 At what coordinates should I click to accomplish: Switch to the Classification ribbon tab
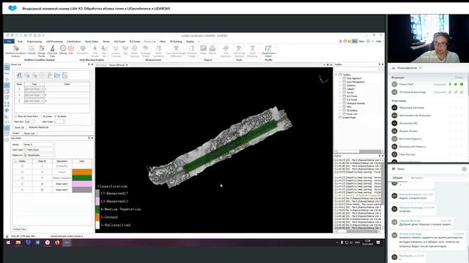coord(73,42)
